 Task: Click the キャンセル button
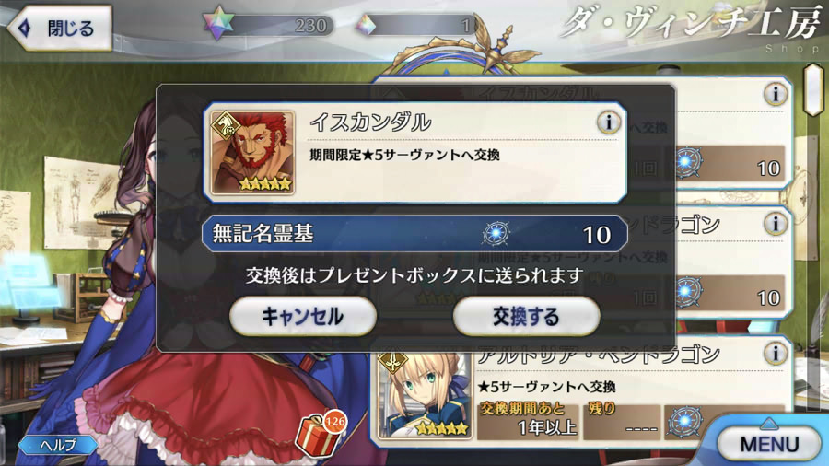pyautogui.click(x=303, y=316)
